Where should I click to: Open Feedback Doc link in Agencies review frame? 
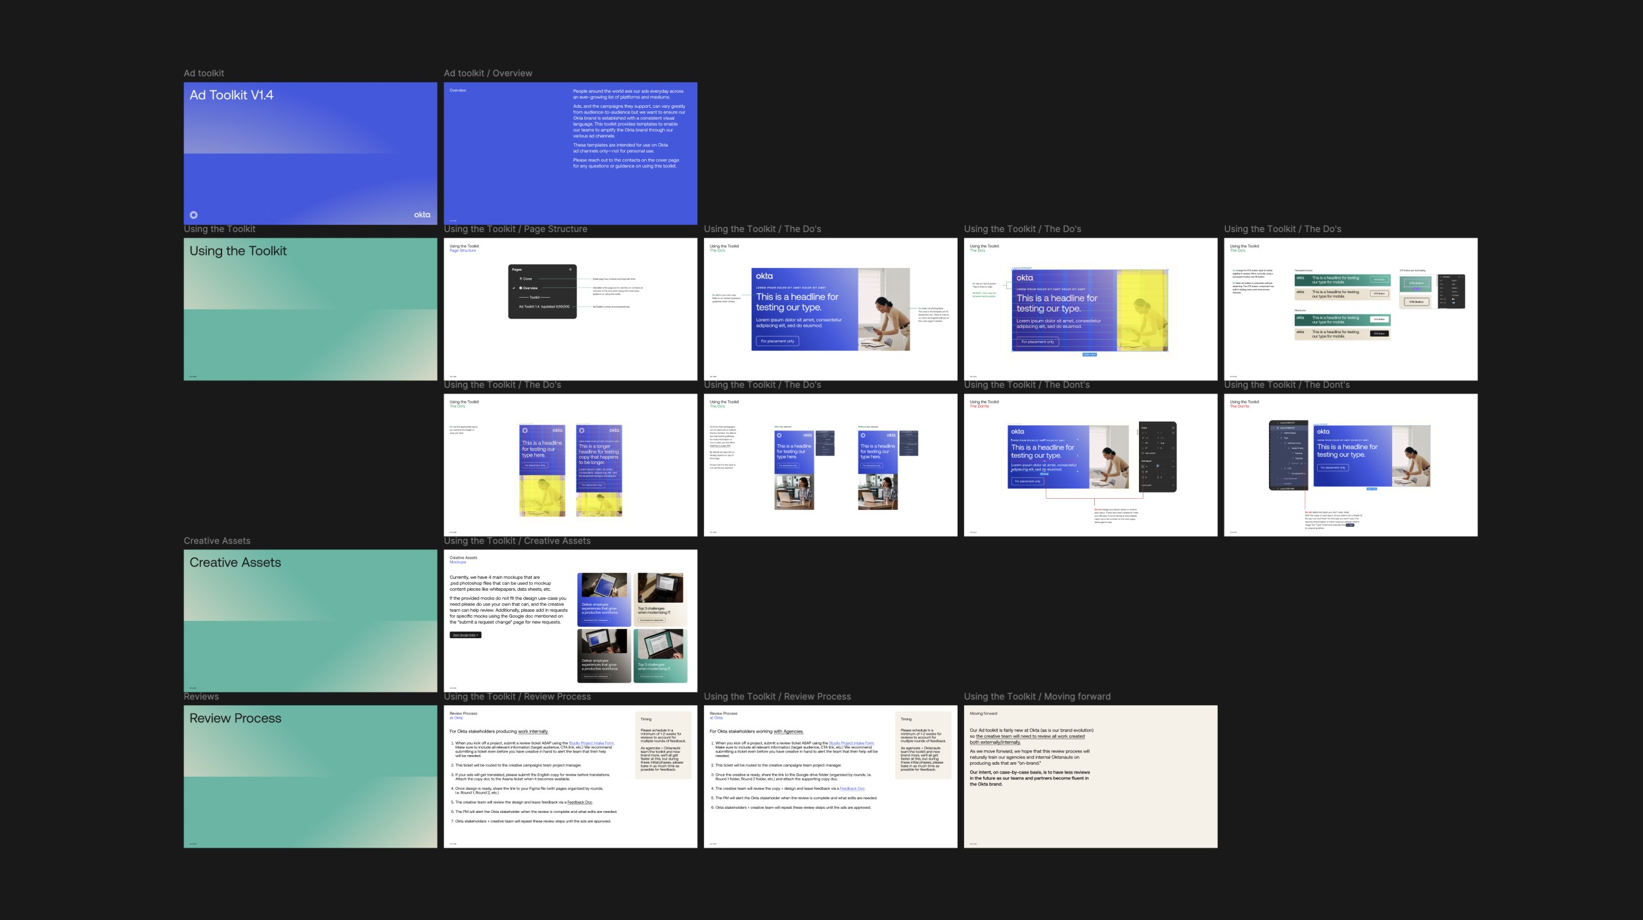tap(852, 789)
